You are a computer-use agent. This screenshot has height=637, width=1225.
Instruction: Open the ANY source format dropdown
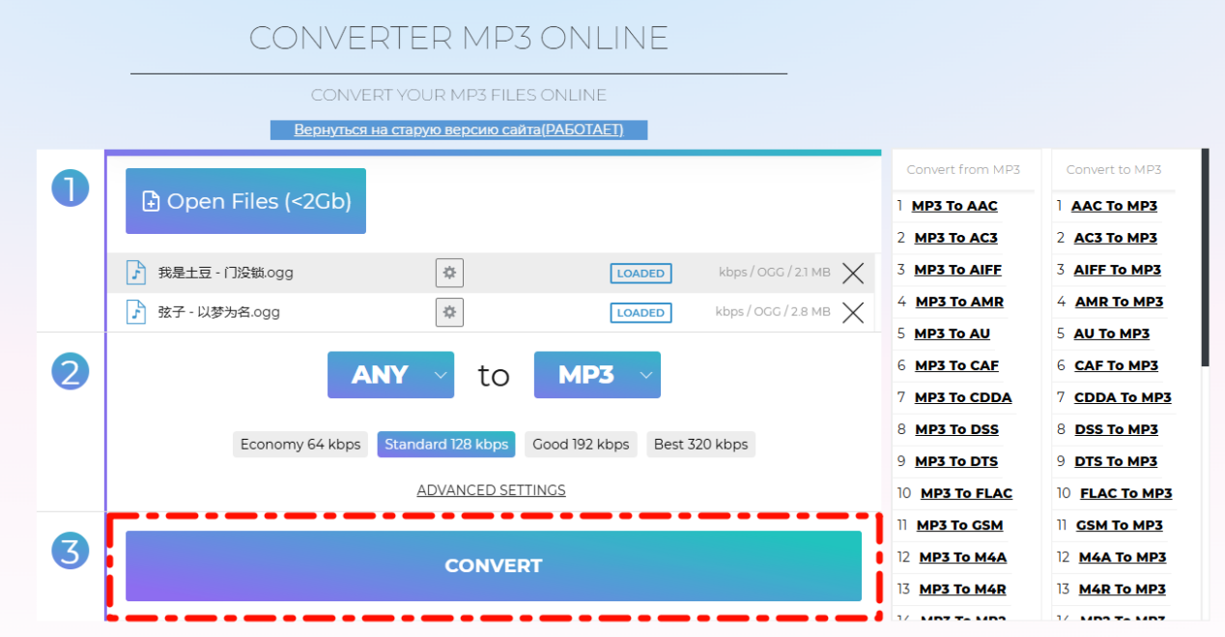pos(390,375)
